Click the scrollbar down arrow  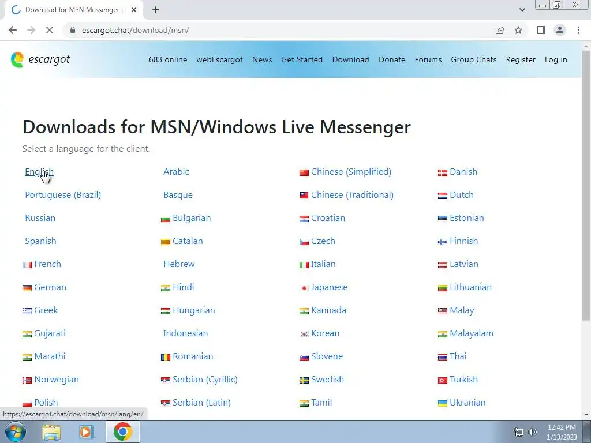[586, 415]
